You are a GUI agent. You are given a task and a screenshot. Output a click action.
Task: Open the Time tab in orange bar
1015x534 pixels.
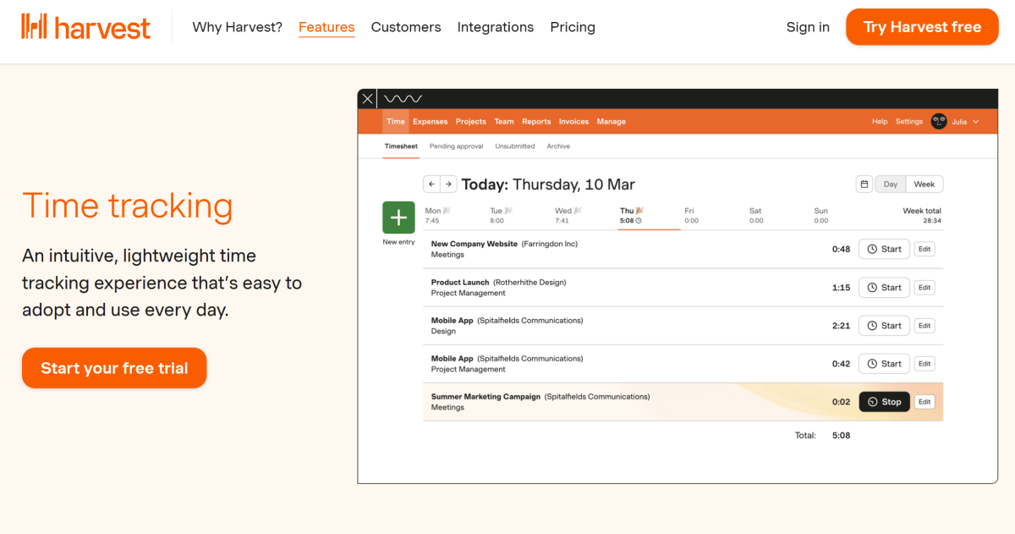pos(396,121)
